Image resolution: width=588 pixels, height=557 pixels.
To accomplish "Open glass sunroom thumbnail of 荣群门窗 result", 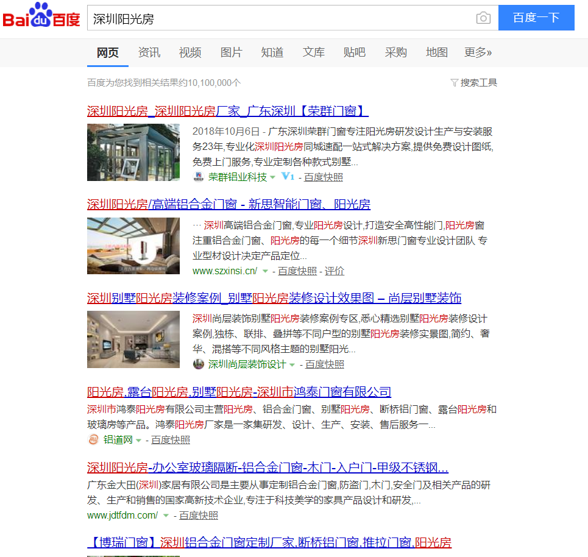I will pyautogui.click(x=133, y=152).
